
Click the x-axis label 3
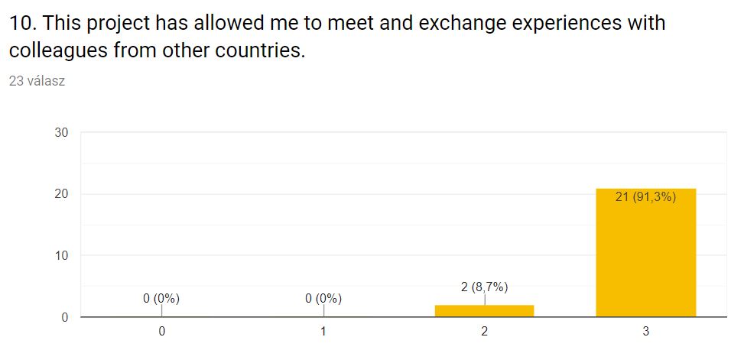(x=646, y=332)
